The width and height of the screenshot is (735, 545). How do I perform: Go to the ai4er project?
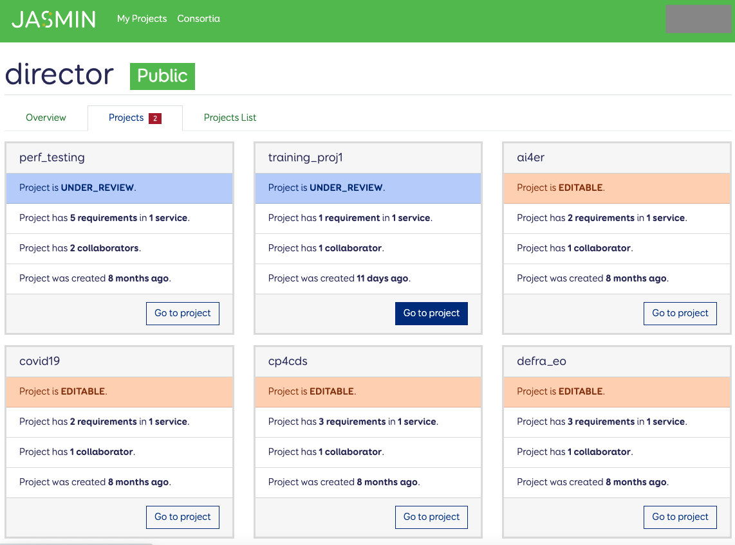pos(680,313)
